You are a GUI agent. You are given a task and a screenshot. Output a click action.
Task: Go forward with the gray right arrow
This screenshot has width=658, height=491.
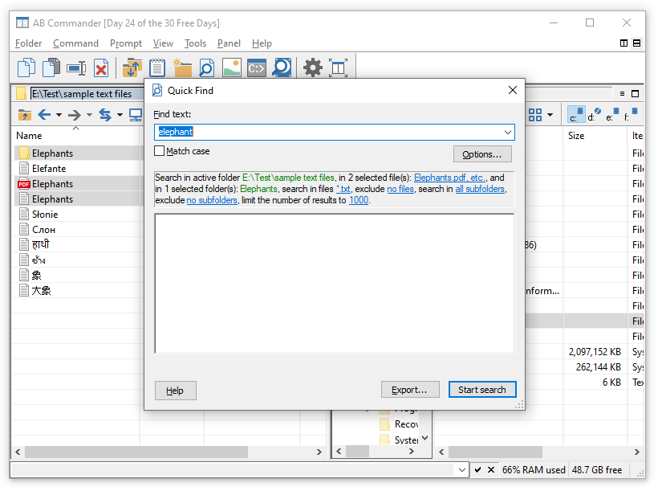click(75, 114)
